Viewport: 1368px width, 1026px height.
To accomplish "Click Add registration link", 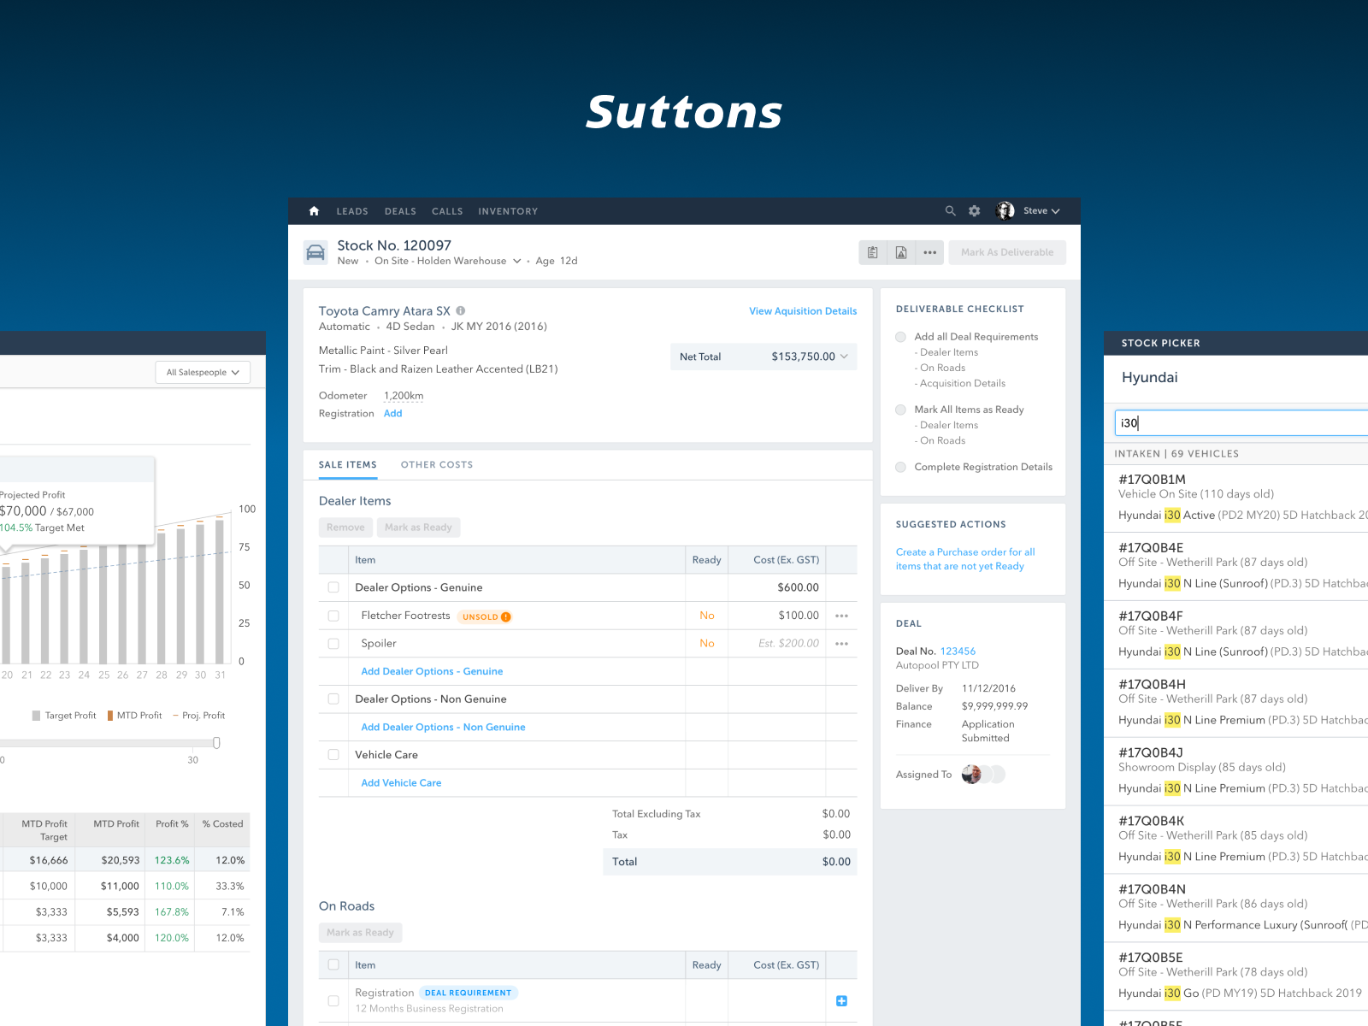I will 392,414.
